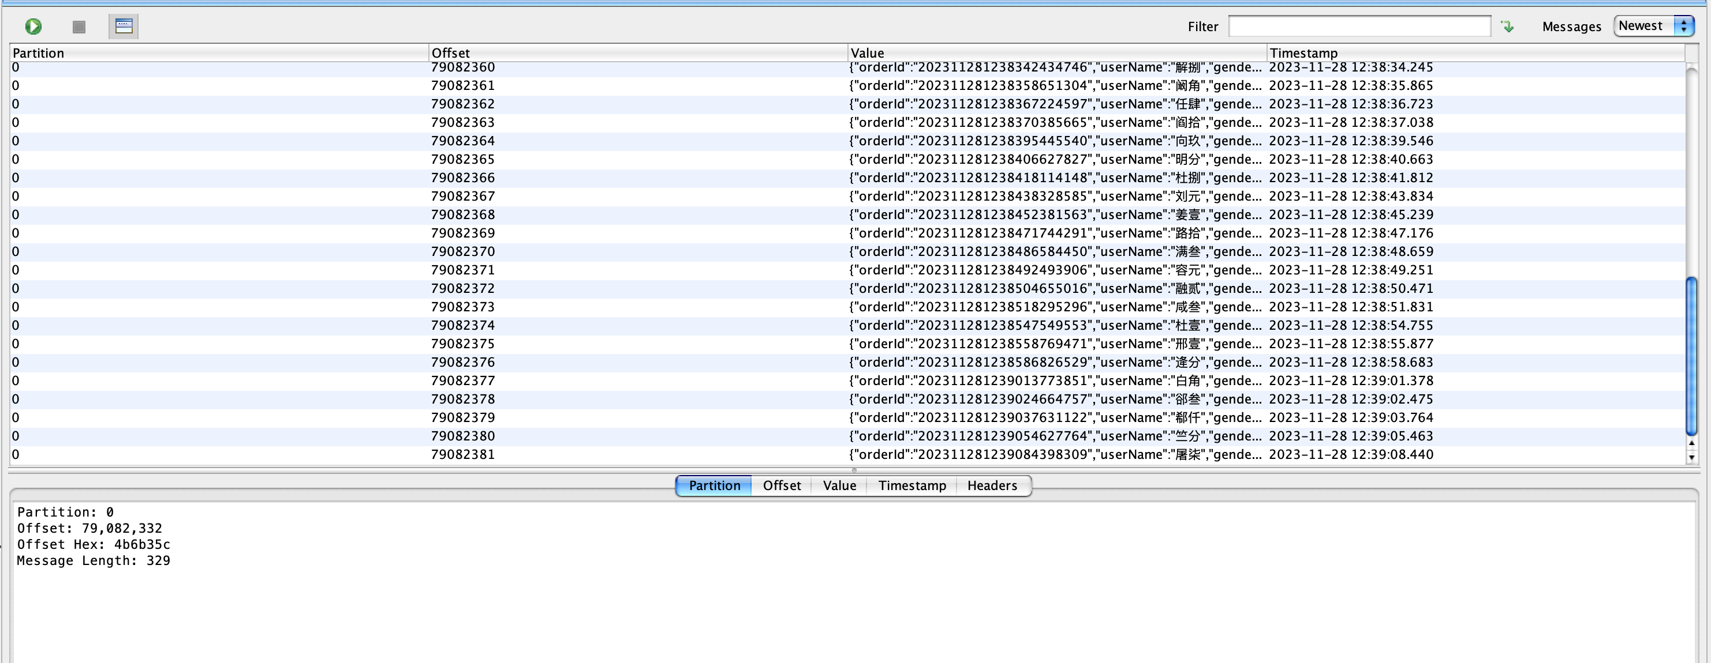Click the gray stop button
This screenshot has height=663, width=1711.
pyautogui.click(x=79, y=27)
